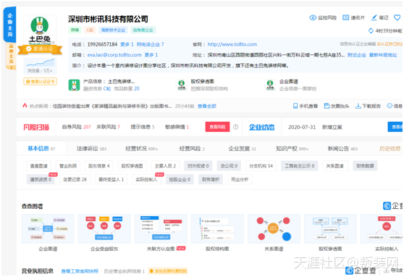Click the 历史营业执照信息 1 link
The image size is (404, 277).
(125, 271)
